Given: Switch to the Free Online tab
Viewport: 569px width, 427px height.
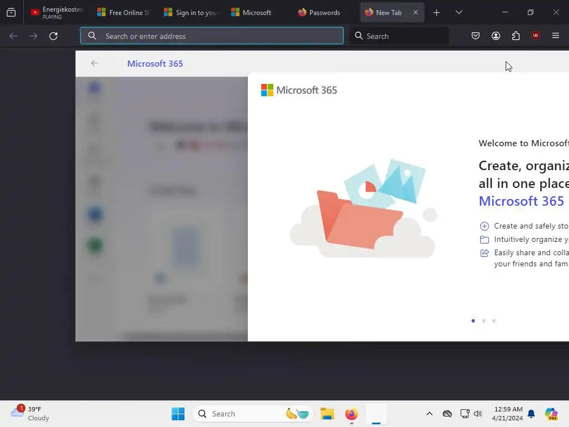Looking at the screenshot, I should pyautogui.click(x=123, y=12).
